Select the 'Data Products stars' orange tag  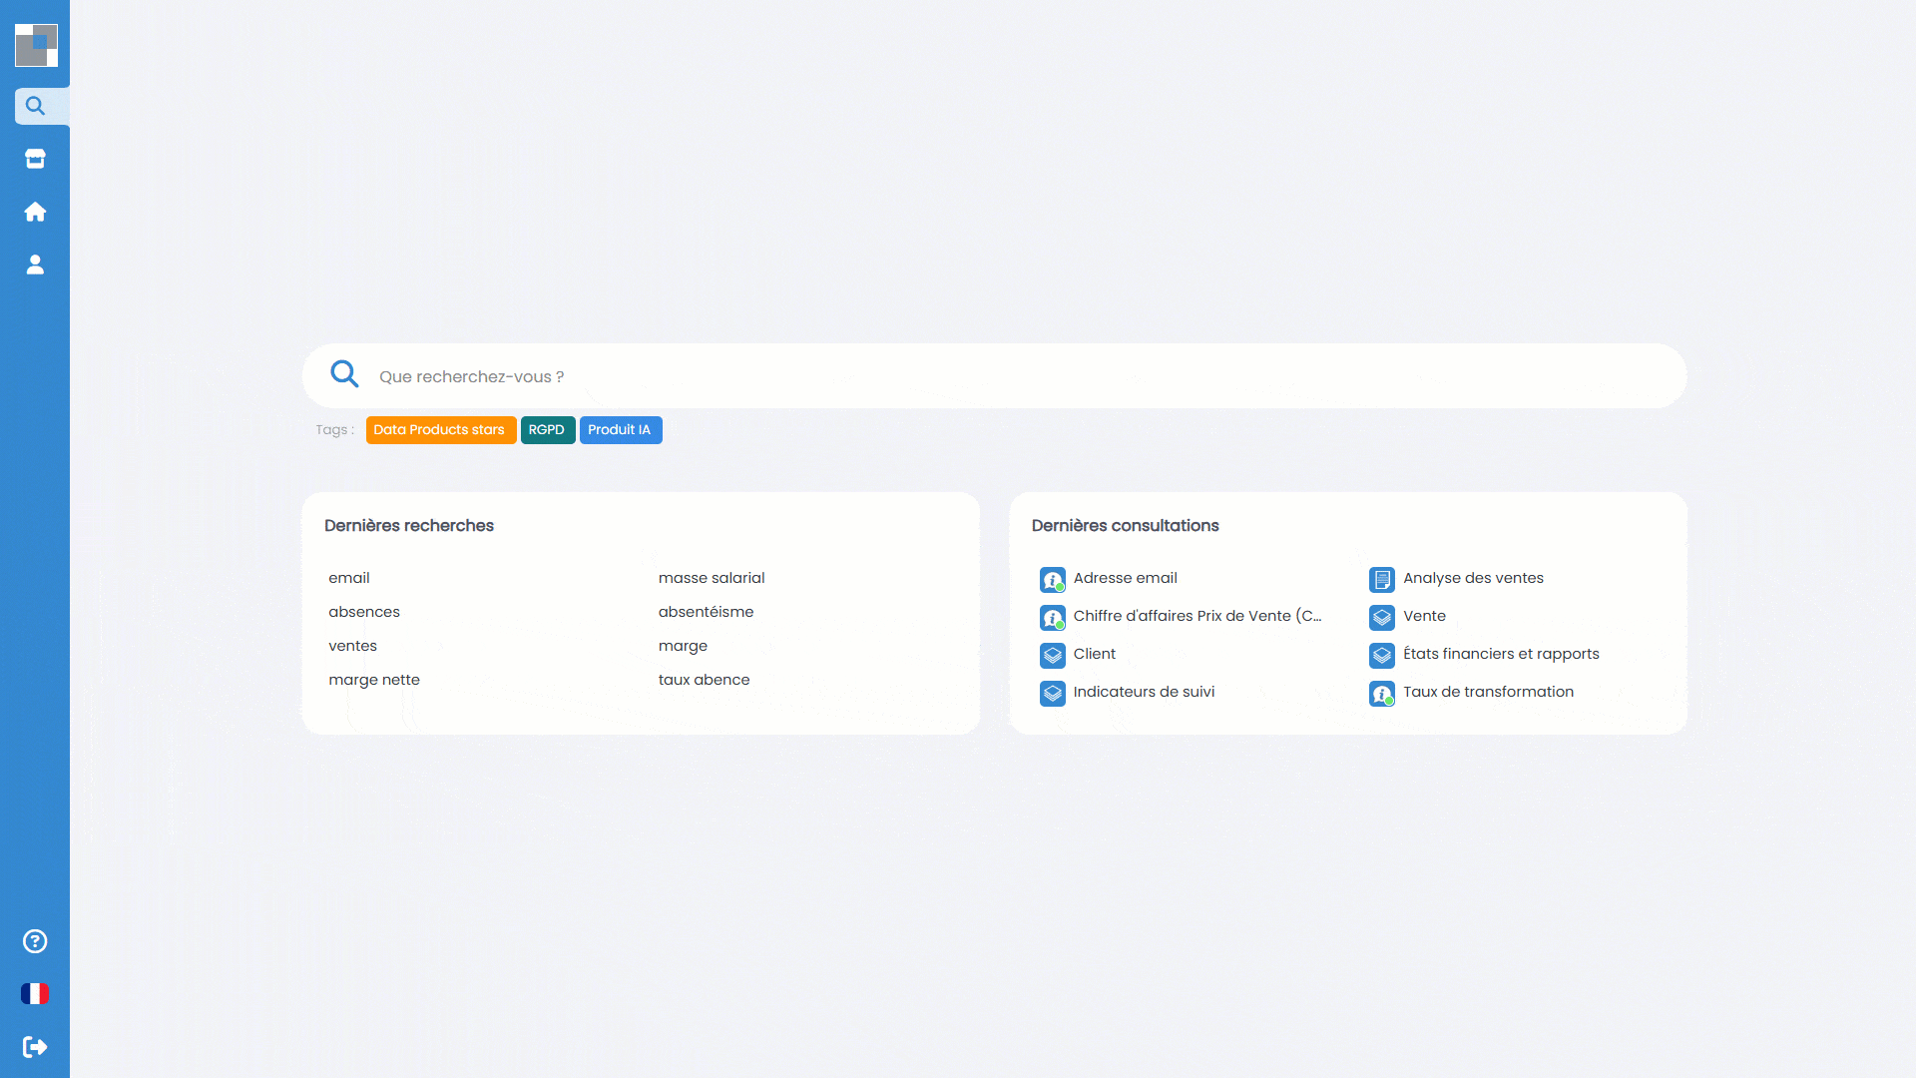(x=439, y=430)
